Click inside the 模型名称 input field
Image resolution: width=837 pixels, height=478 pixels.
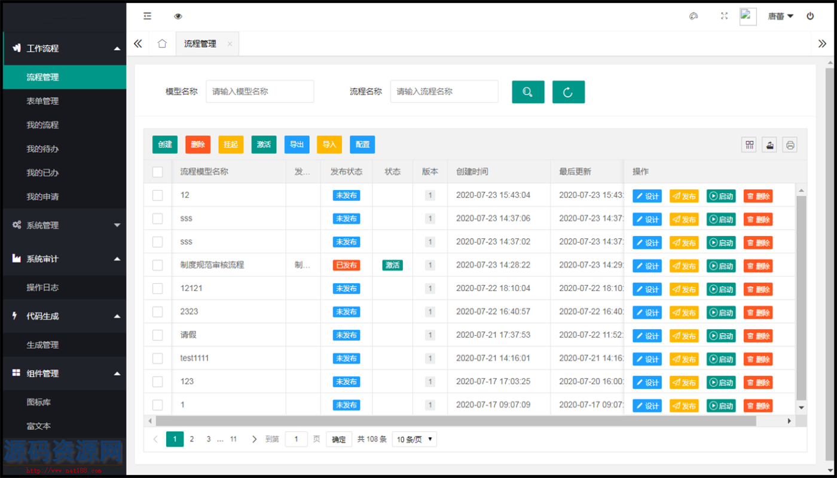tap(259, 91)
